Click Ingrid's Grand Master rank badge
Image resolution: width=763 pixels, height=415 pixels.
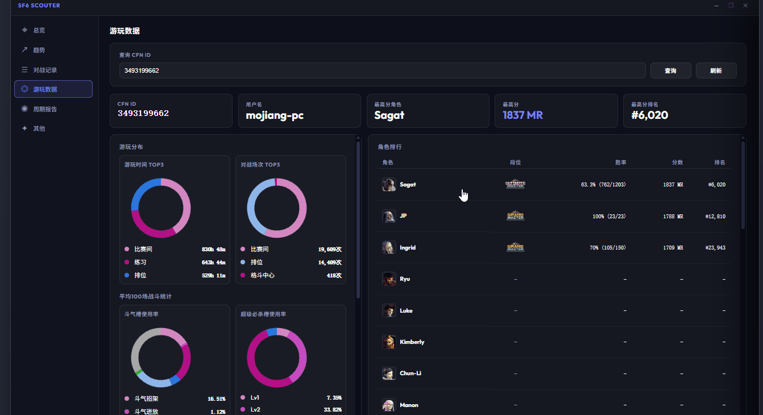click(x=515, y=248)
